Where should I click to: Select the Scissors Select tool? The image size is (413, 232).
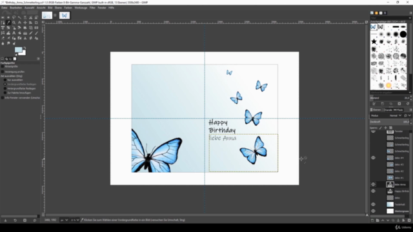coord(30,17)
